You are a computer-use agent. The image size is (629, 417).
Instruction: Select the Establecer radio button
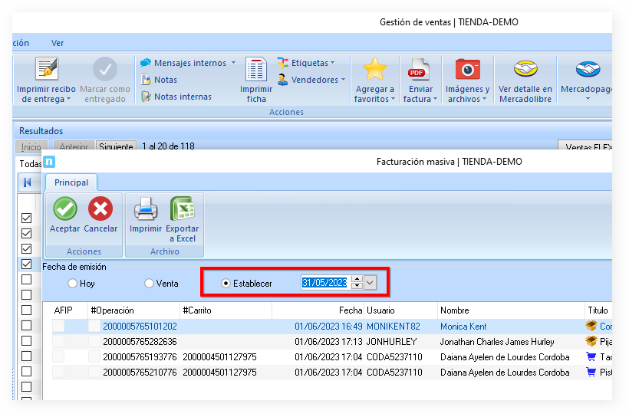tap(226, 284)
